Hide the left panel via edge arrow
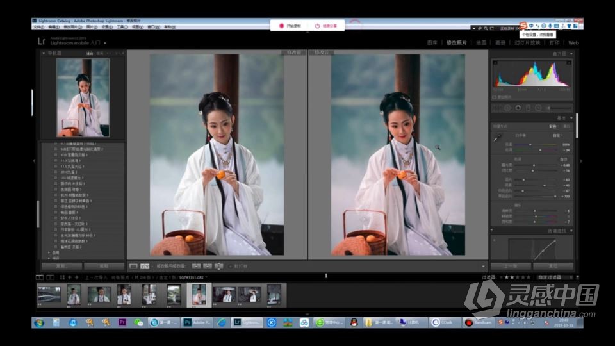615x346 pixels. 34,161
